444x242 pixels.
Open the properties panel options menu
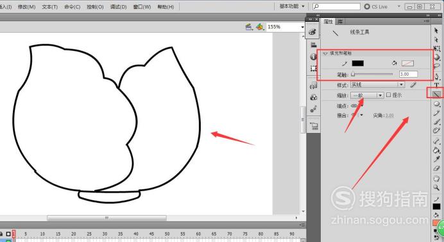pyautogui.click(x=427, y=21)
